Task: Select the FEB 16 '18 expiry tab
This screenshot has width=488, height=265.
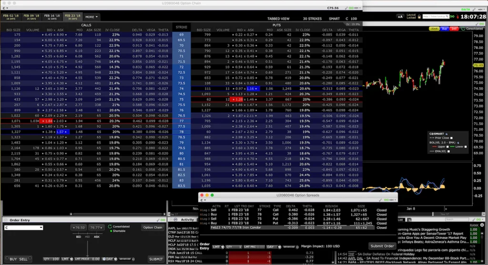Action: pyautogui.click(x=52, y=17)
